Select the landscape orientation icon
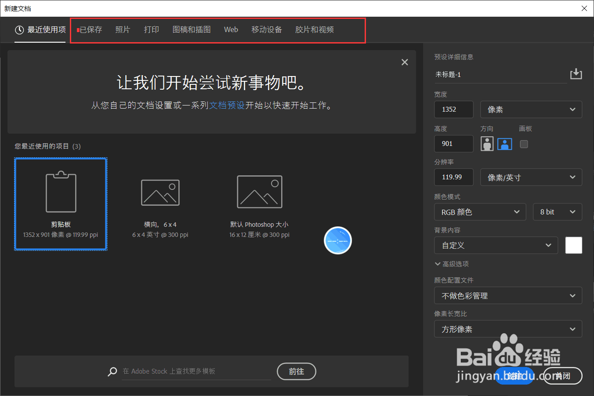The width and height of the screenshot is (594, 396). [x=504, y=144]
